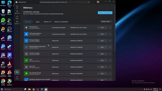Image resolution: width=162 pixels, height=91 pixels.
Task: Open Google Chrome from the taskbar
Action: point(33,89)
